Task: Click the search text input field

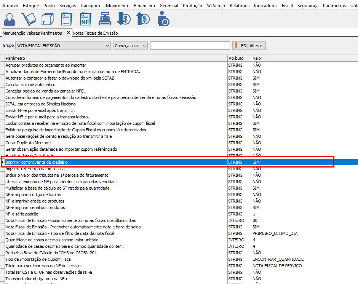Action: pos(190,46)
